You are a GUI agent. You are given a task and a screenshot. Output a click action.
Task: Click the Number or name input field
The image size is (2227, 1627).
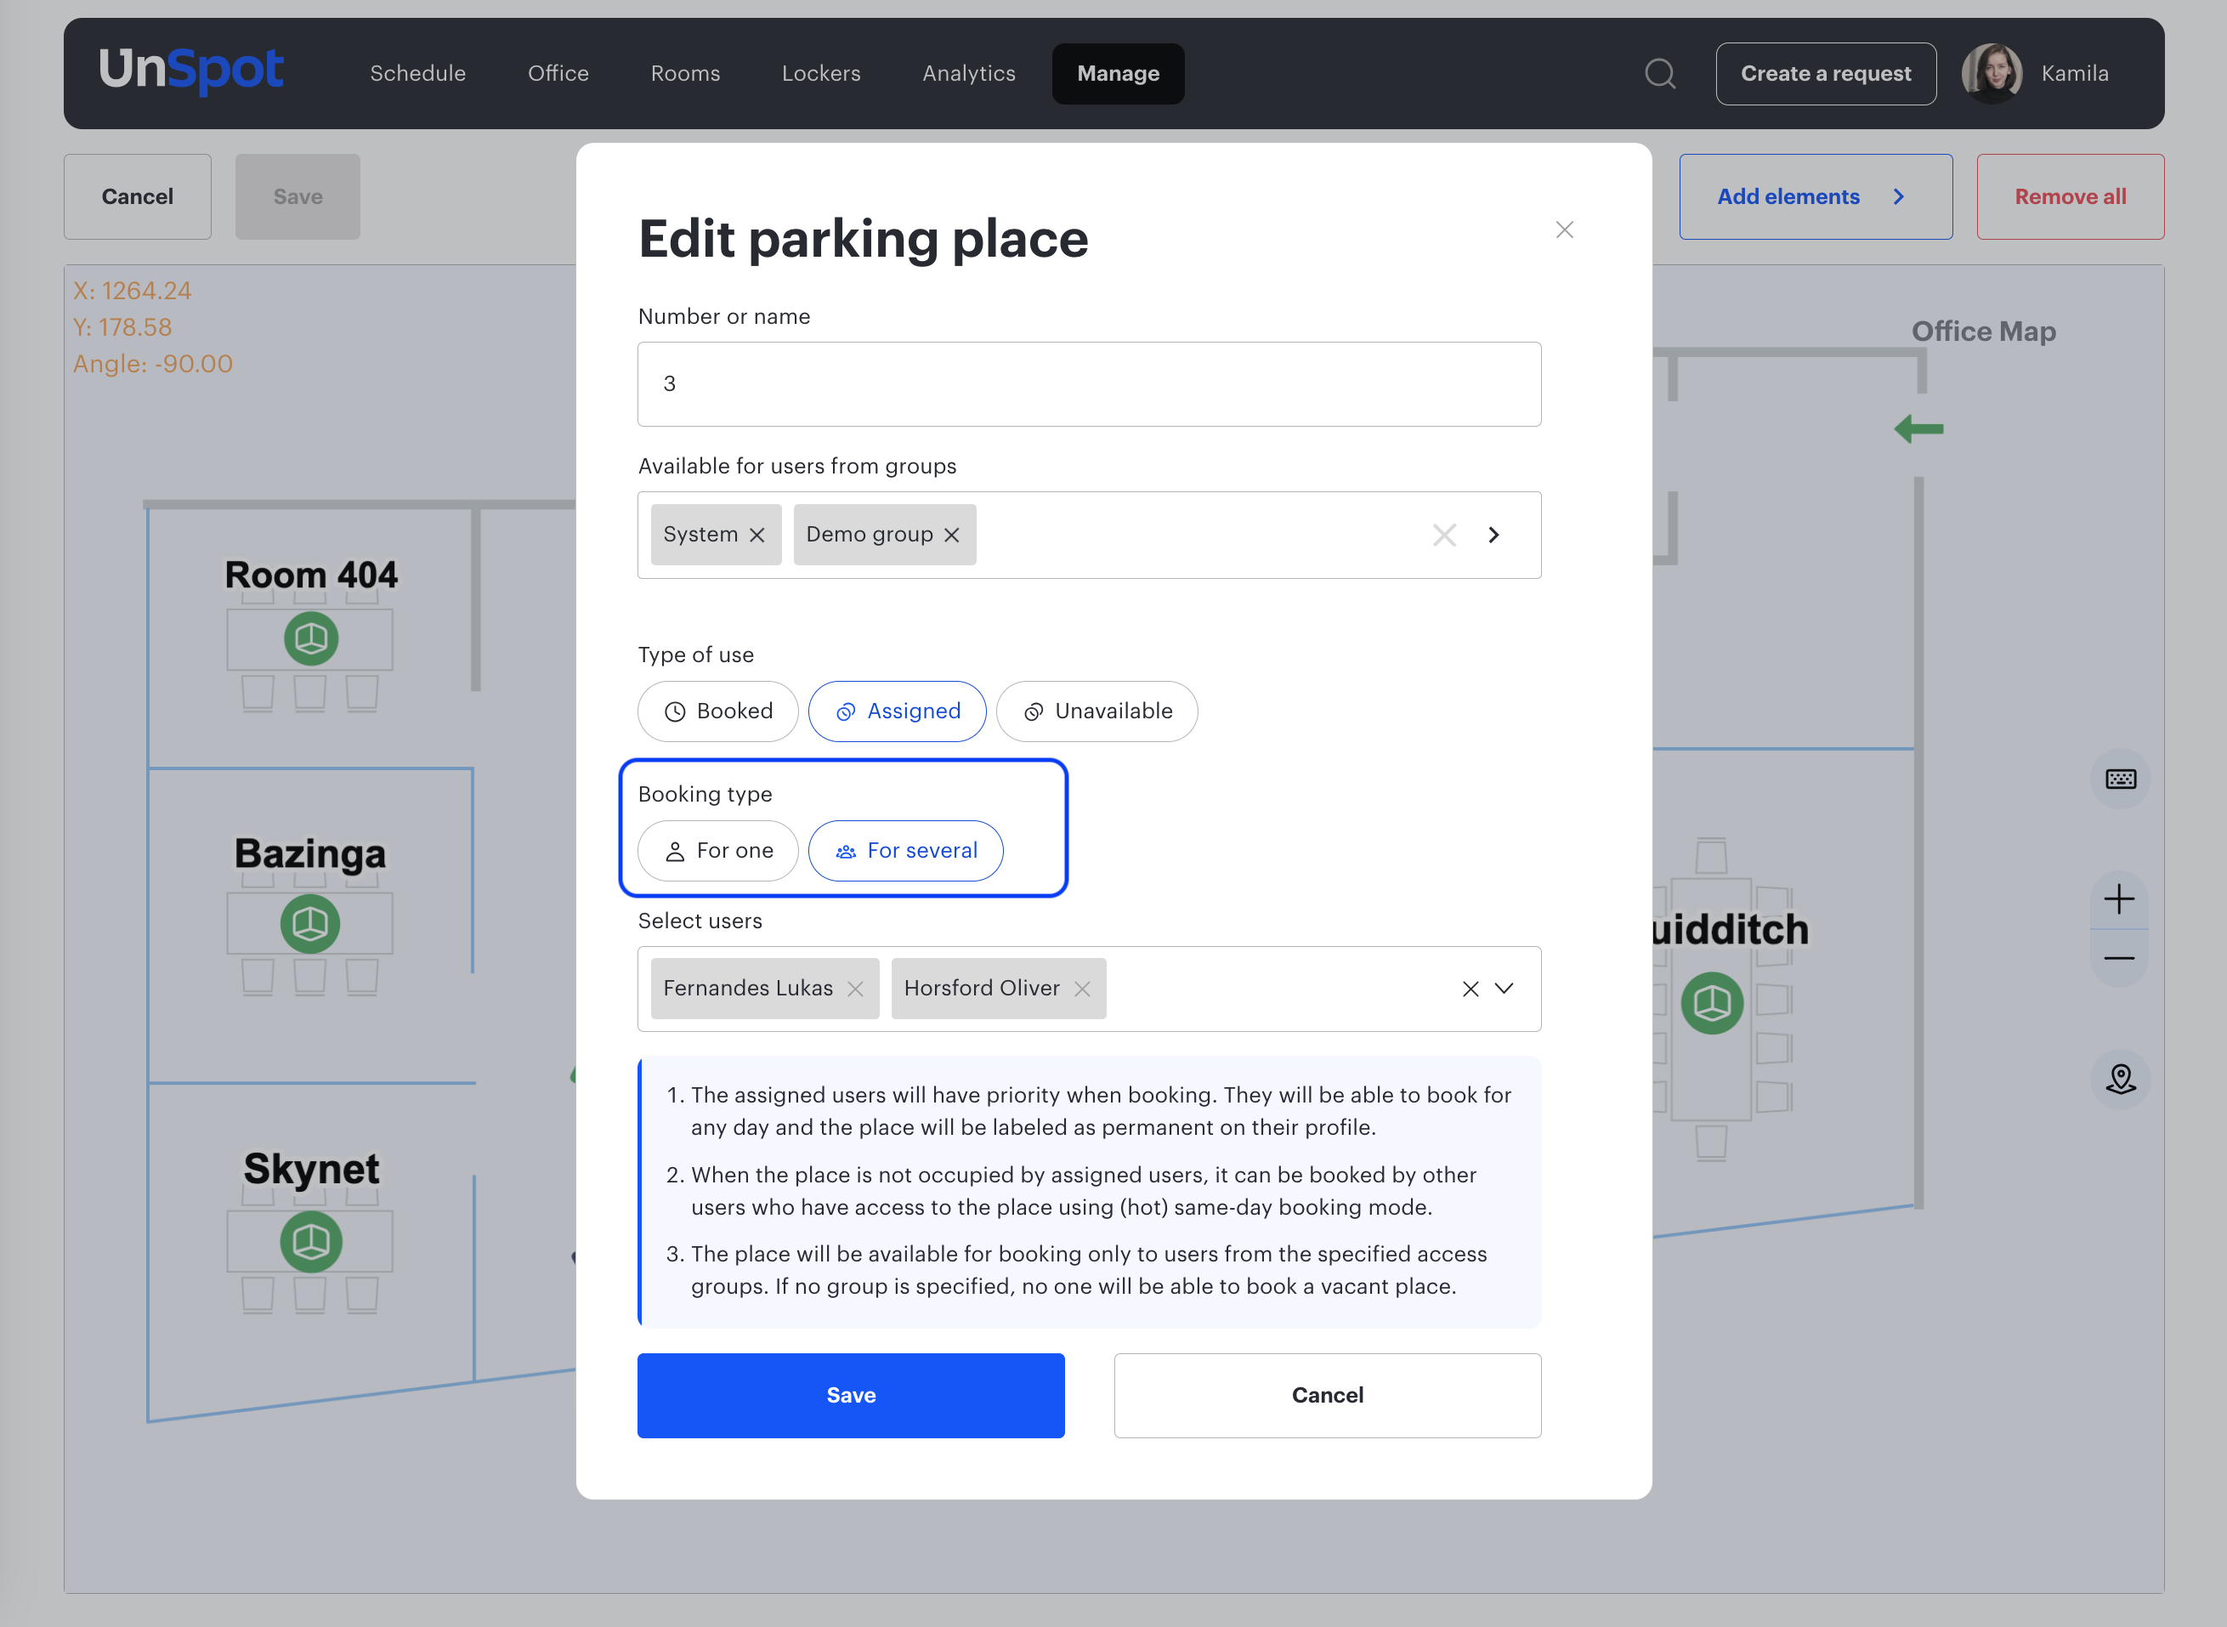[1089, 384]
